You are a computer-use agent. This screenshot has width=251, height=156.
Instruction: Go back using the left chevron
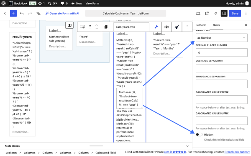(x=5, y=13)
